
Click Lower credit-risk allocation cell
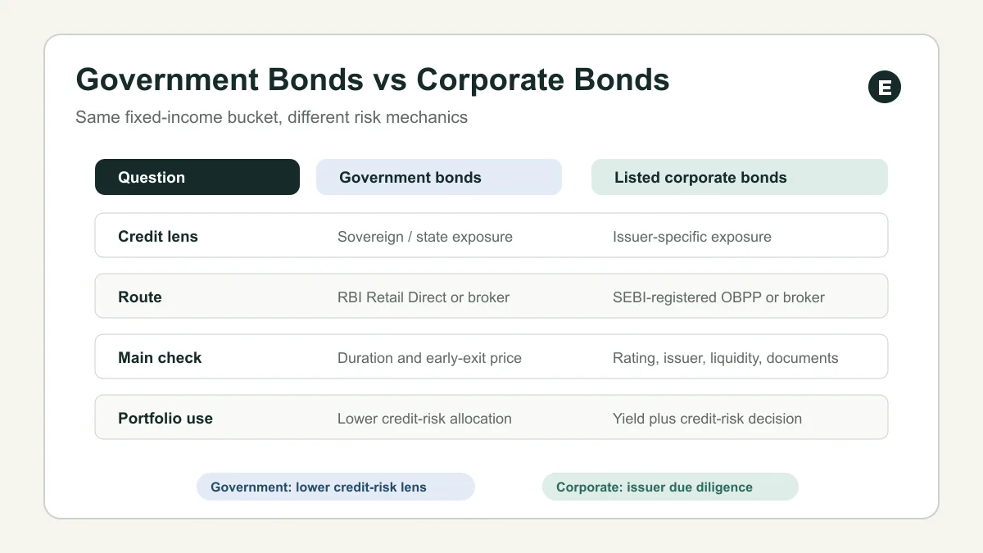pos(424,419)
